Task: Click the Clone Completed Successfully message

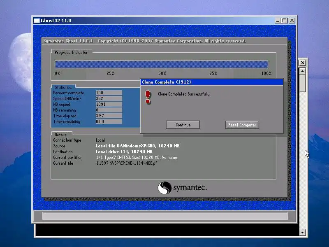Action: 183,94
